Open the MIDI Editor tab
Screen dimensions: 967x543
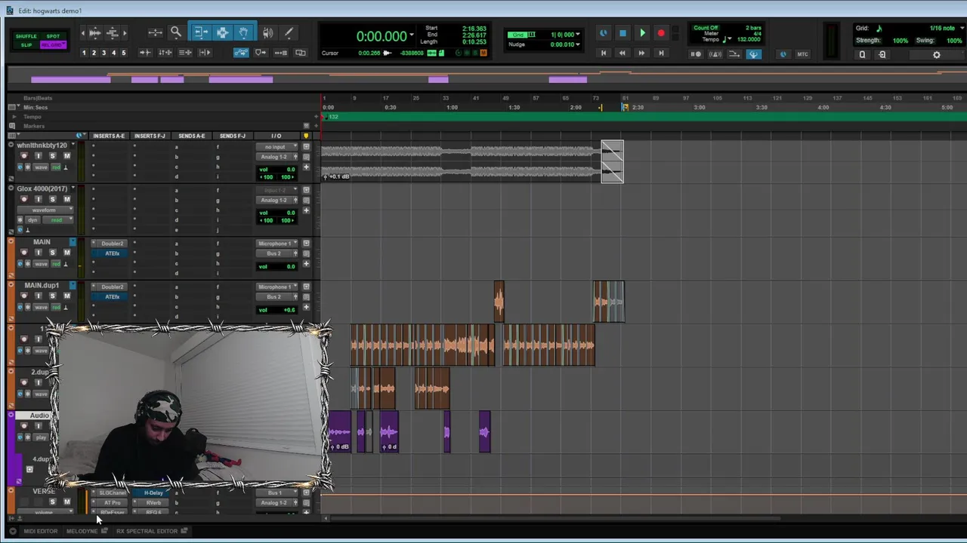point(40,531)
